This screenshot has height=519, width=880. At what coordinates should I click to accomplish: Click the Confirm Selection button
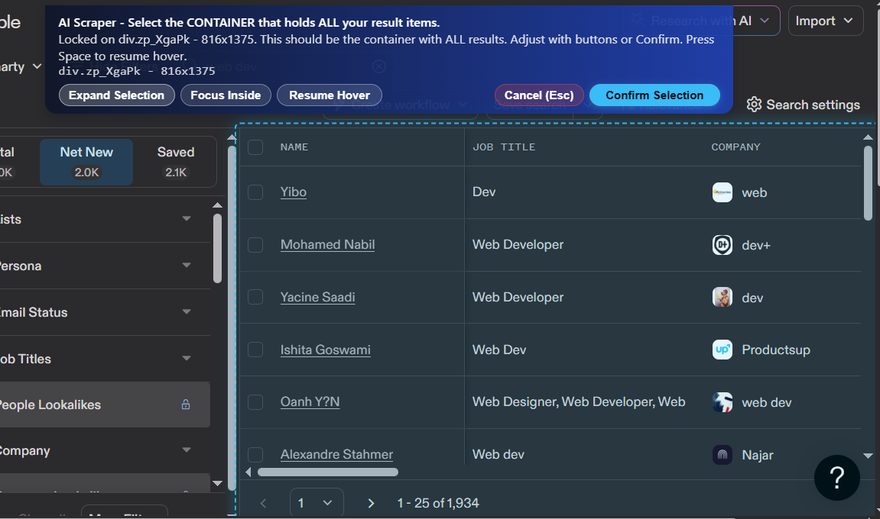tap(654, 95)
